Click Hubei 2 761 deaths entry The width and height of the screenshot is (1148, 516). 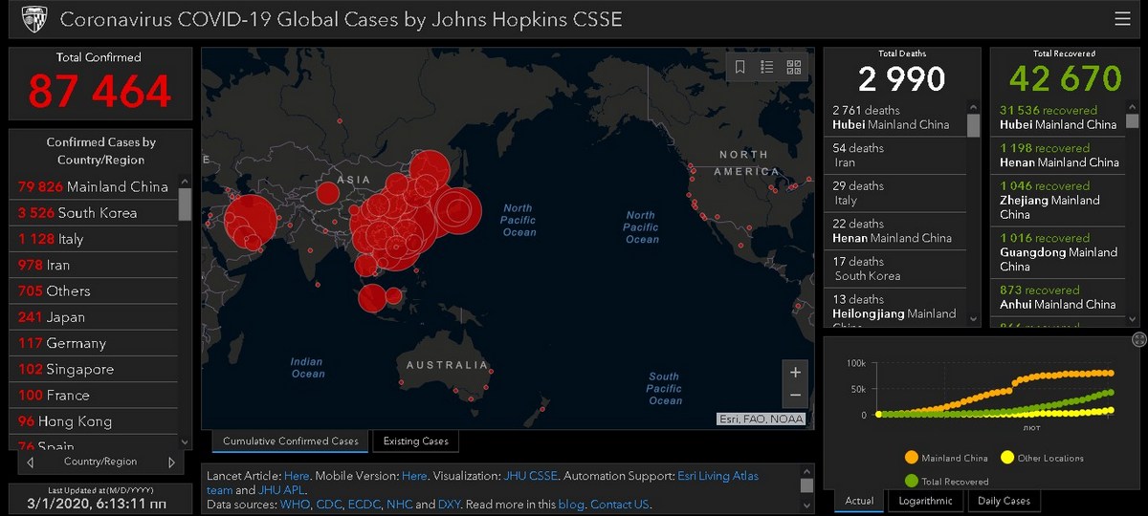click(x=896, y=118)
